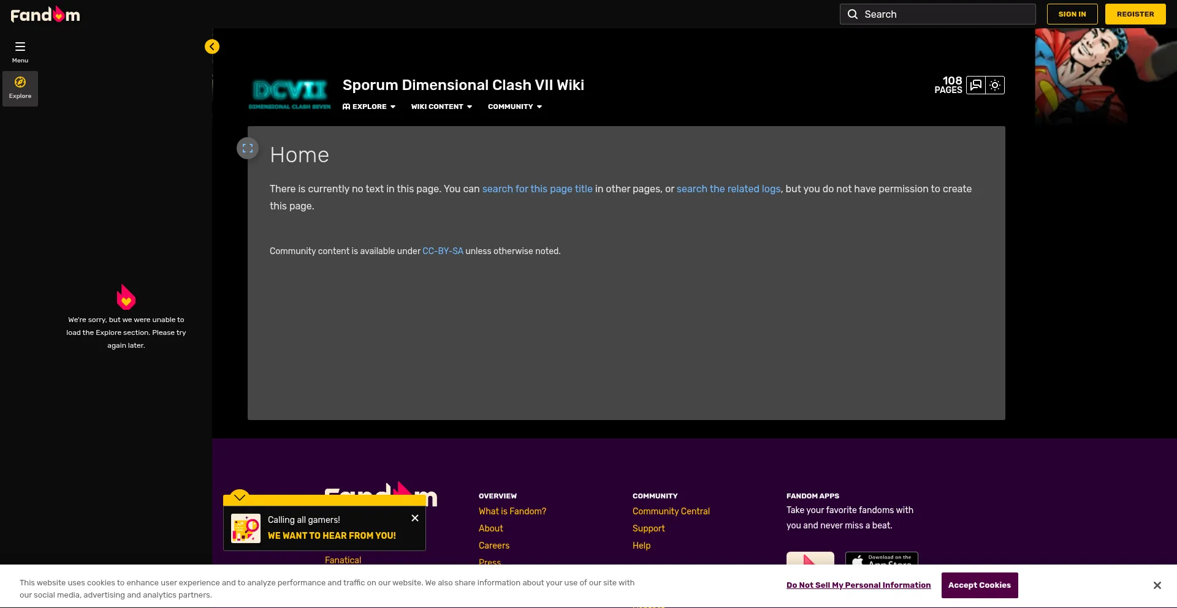The width and height of the screenshot is (1177, 608).
Task: Click the Sign In button
Action: click(x=1072, y=14)
